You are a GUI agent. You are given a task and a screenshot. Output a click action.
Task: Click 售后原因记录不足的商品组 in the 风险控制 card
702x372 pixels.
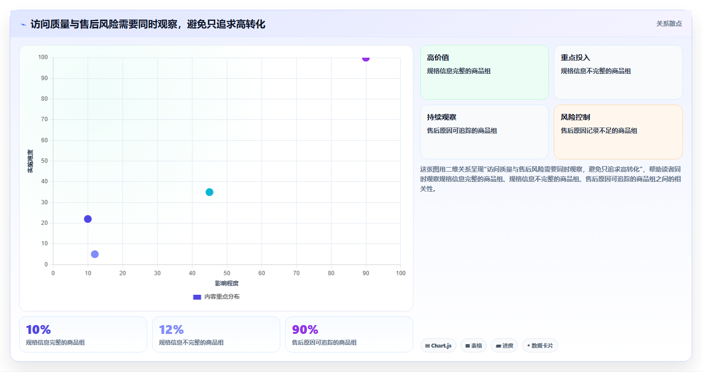pyautogui.click(x=599, y=131)
